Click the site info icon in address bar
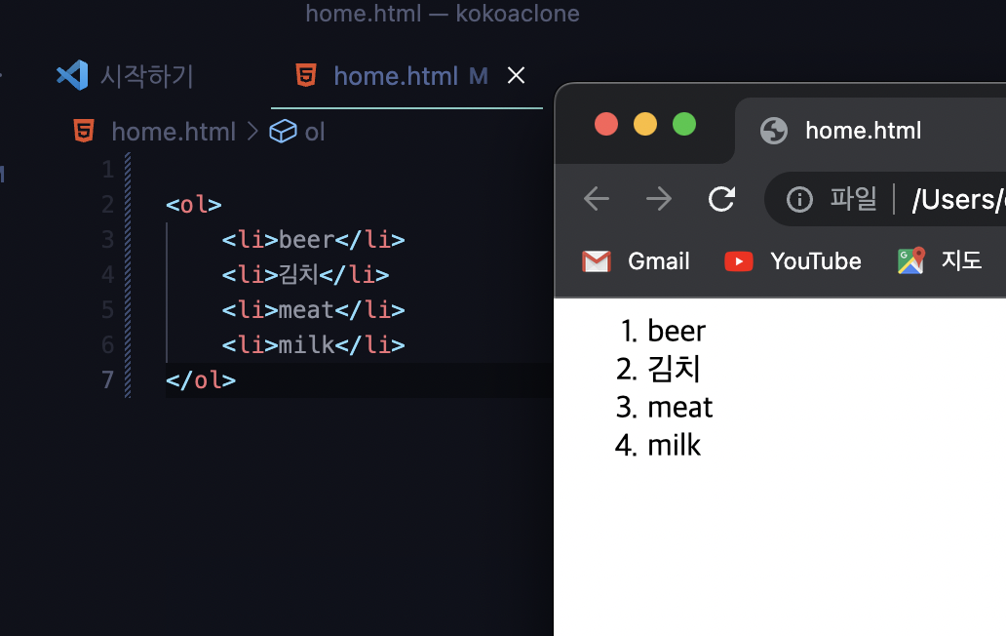This screenshot has width=1006, height=636. click(799, 200)
